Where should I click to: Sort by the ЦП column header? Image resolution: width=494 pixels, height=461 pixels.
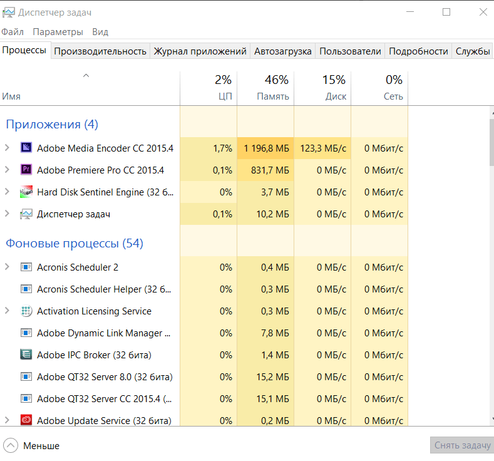[208, 88]
